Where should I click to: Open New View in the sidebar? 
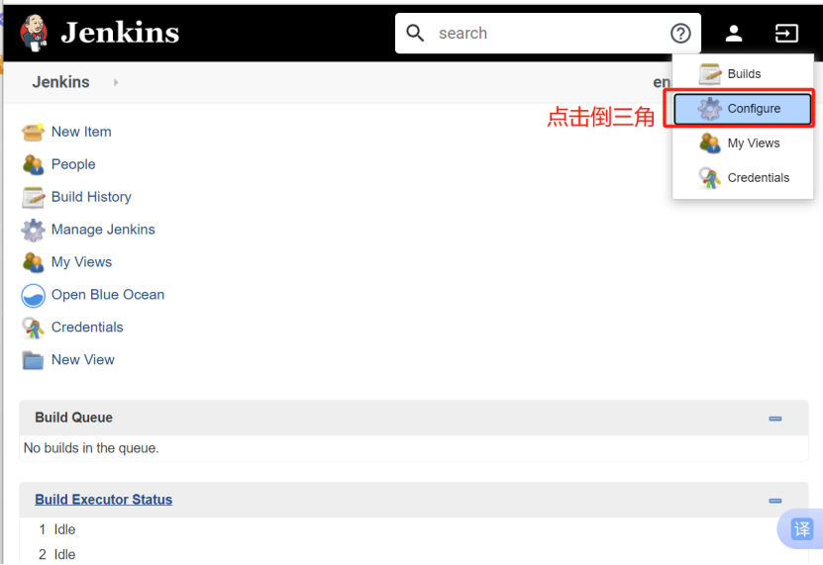tap(83, 359)
